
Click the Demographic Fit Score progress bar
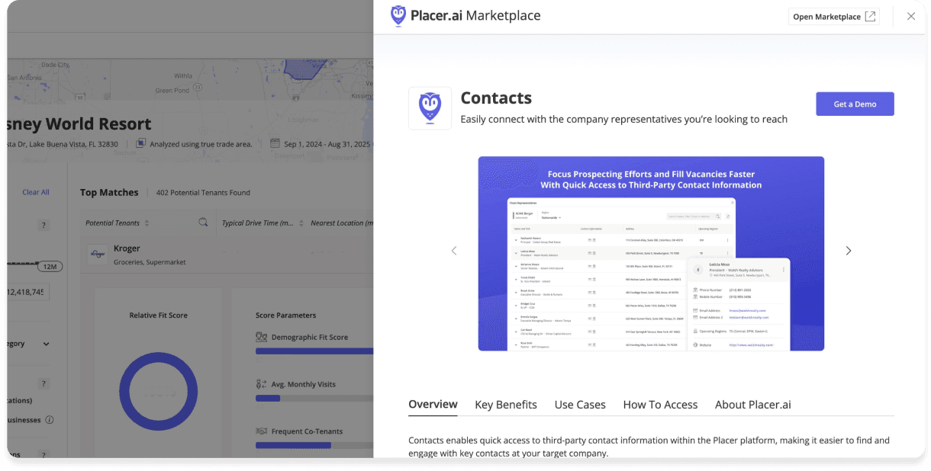tap(313, 352)
